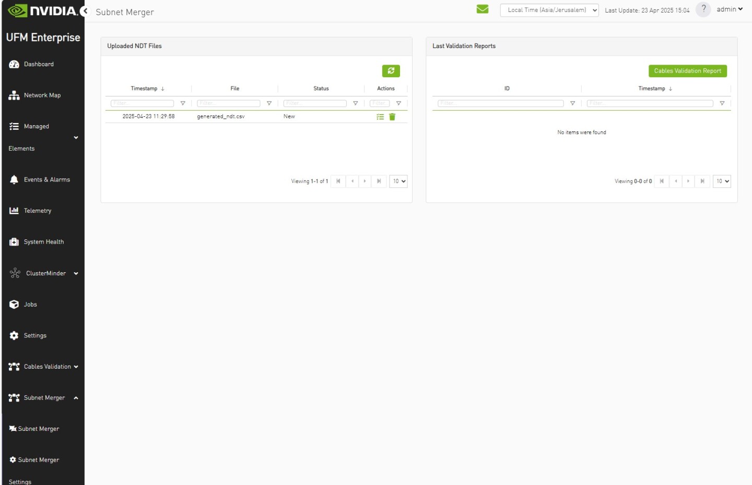Go to Dashboard in the sidebar
The width and height of the screenshot is (752, 485).
tap(39, 64)
